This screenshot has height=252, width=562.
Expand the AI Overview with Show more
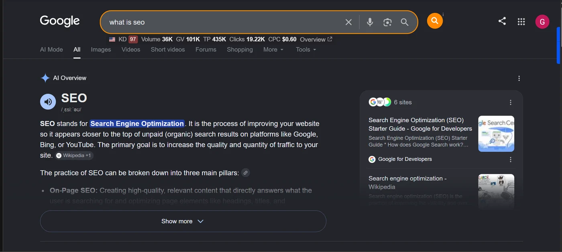[183, 221]
